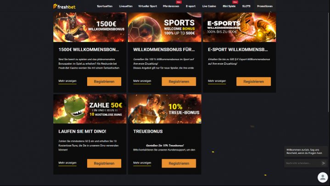Image resolution: width=330 pixels, height=186 pixels.
Task: Go to the Livewetten section
Action: 126,6
